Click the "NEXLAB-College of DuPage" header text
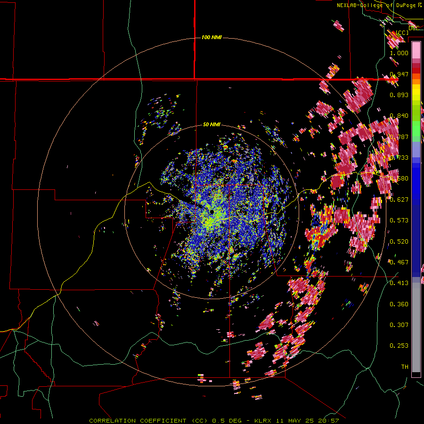The image size is (424, 424). (376, 5)
